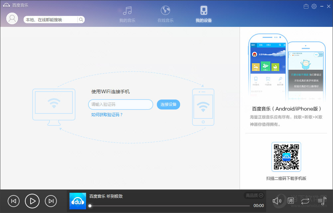The image size is (333, 213).
Task: Click the phone preview image
Action: (286, 67)
